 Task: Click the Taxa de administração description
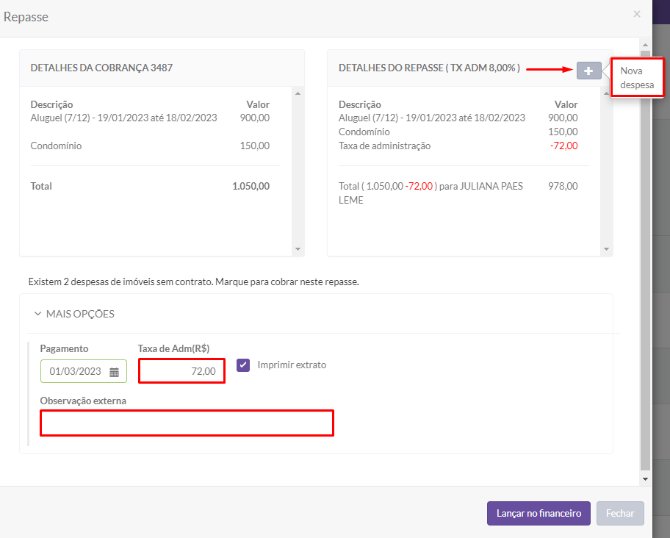pos(384,146)
